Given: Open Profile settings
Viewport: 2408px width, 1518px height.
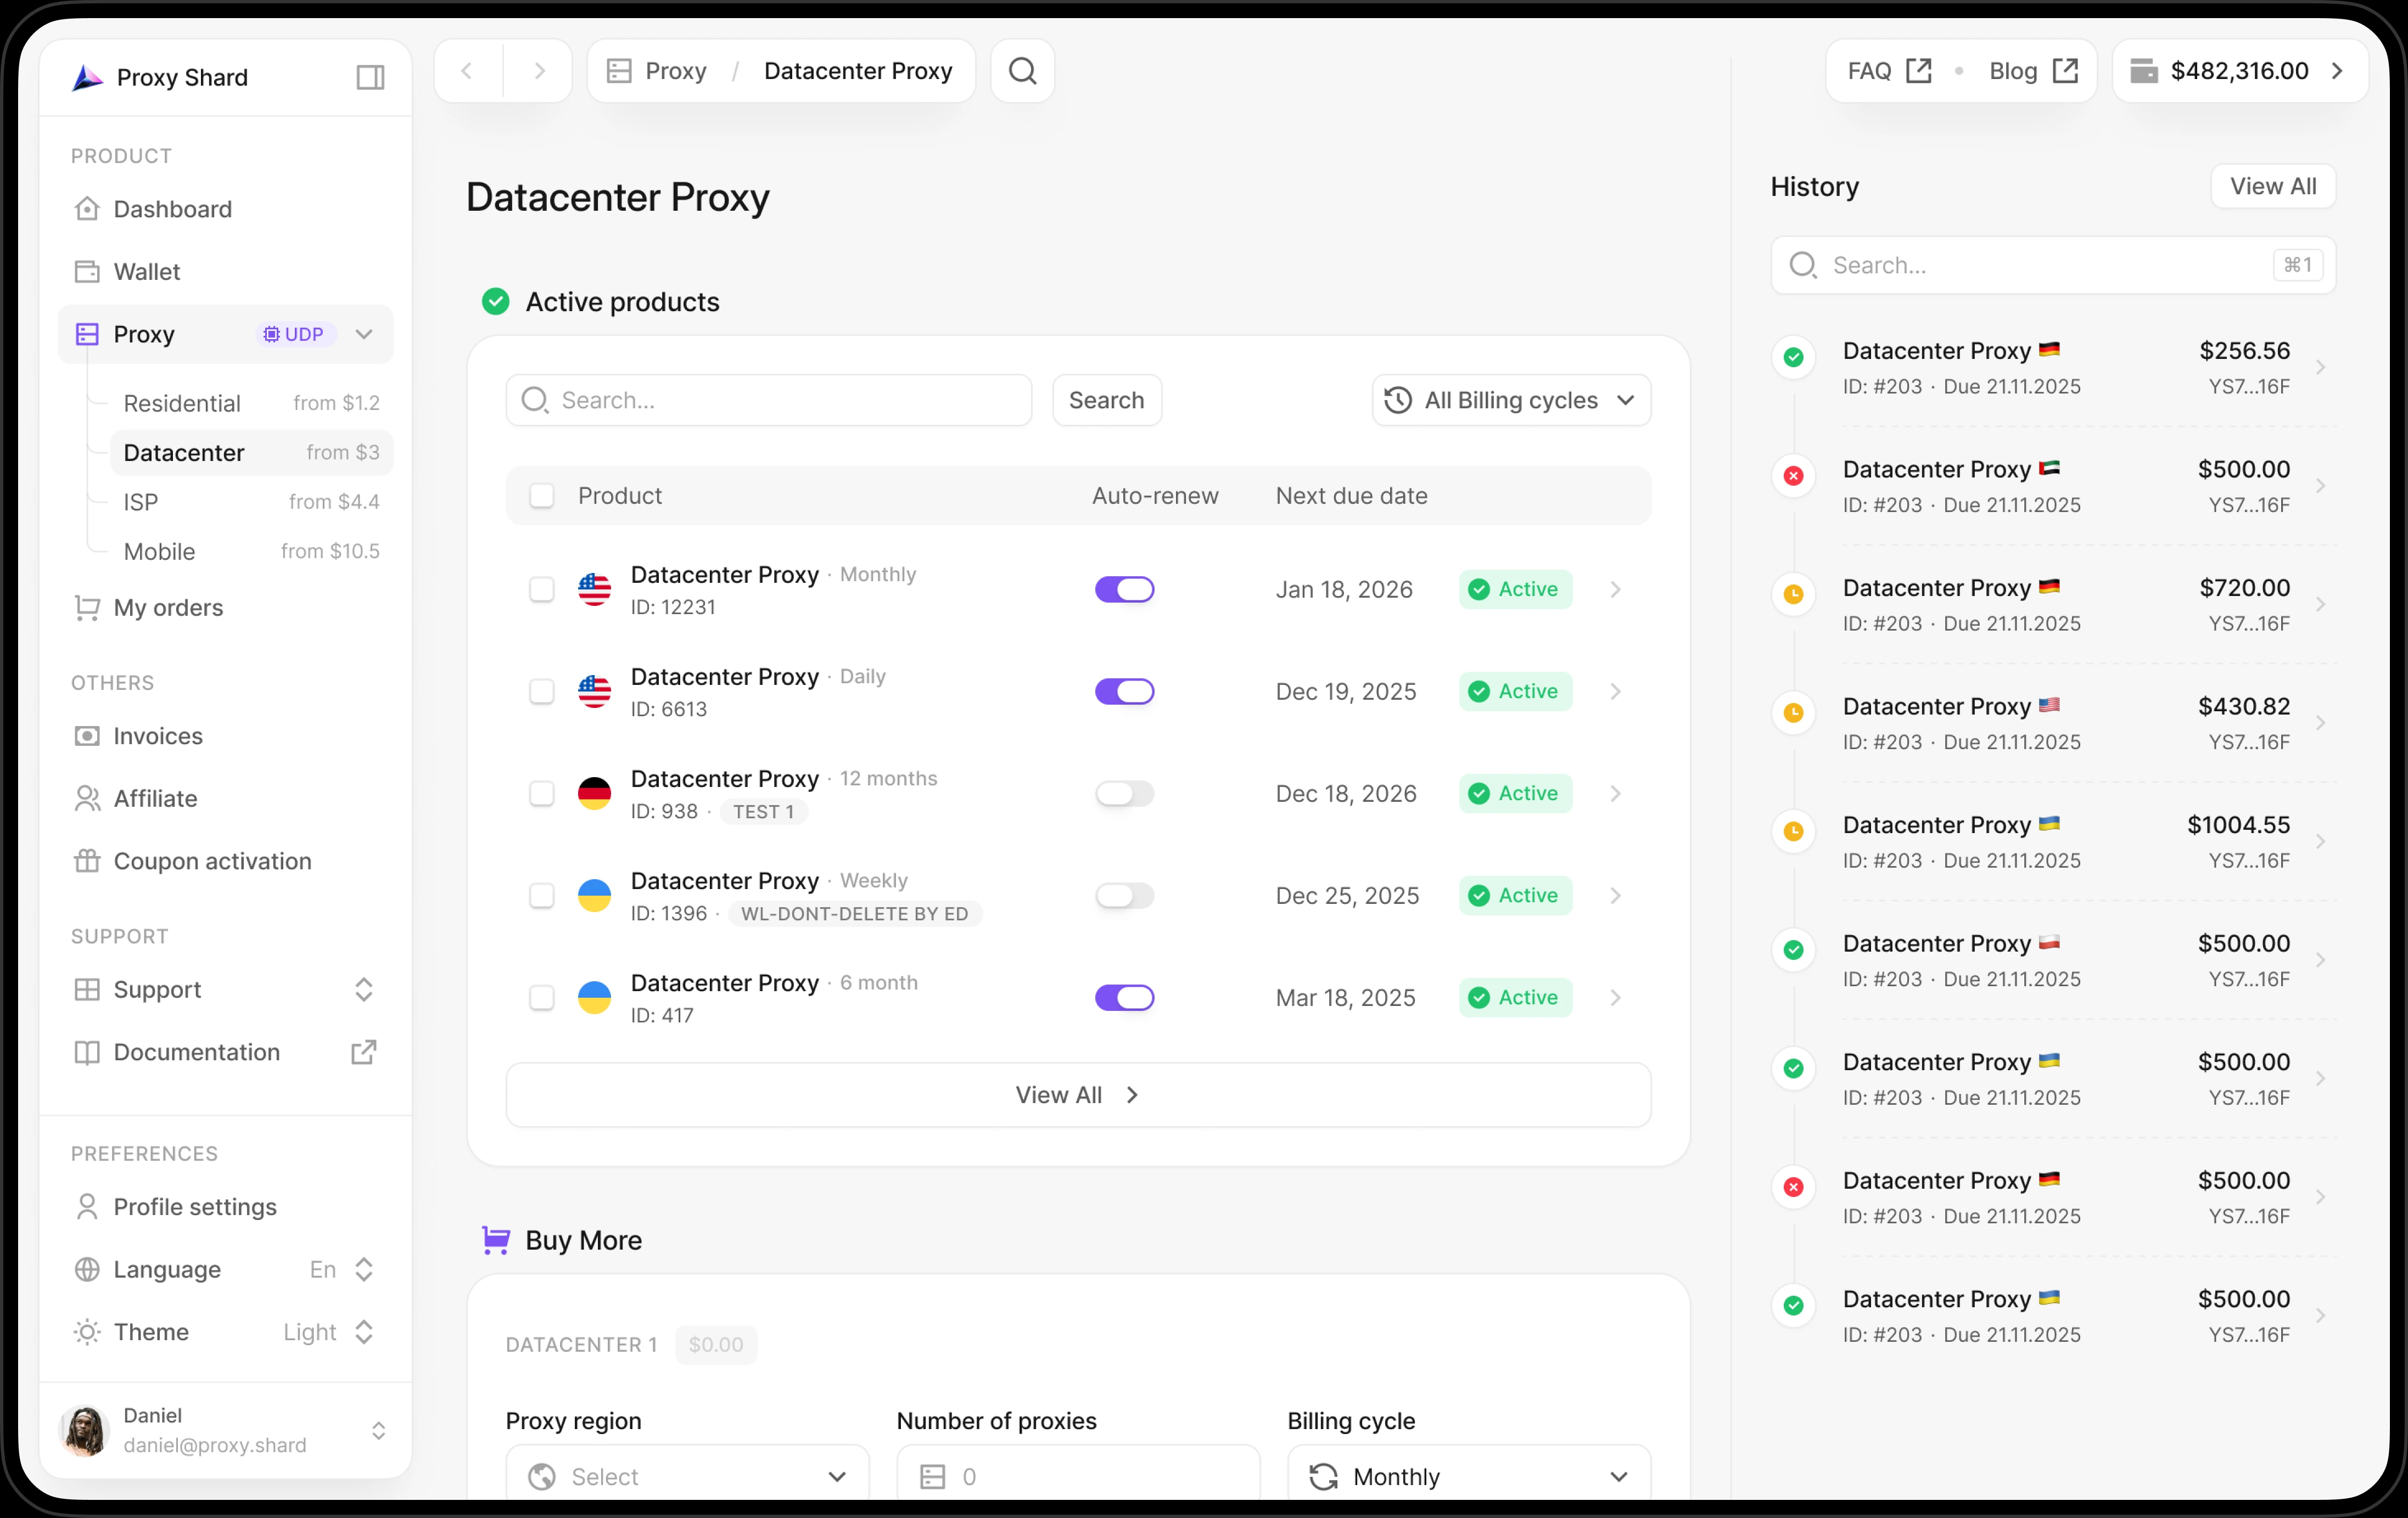Looking at the screenshot, I should (x=226, y=1207).
